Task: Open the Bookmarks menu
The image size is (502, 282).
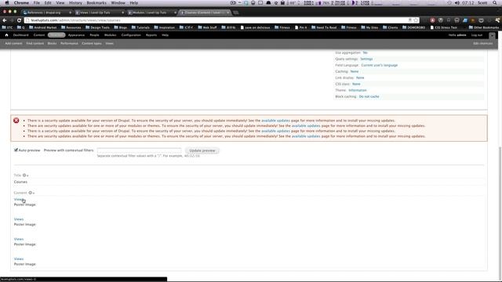Action: (x=96, y=3)
